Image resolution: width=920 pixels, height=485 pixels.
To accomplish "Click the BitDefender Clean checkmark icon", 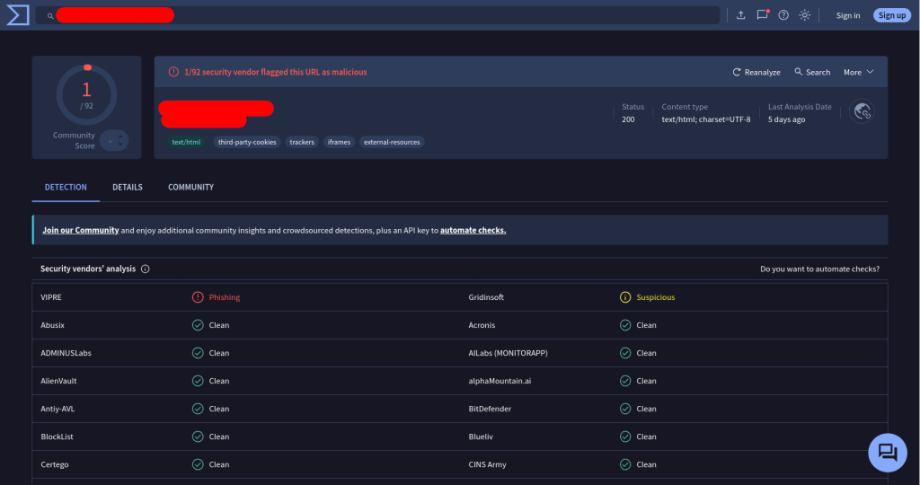I will 625,409.
